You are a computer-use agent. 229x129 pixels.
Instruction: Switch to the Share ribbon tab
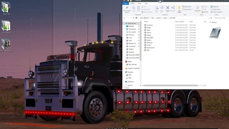pyautogui.click(x=139, y=3)
